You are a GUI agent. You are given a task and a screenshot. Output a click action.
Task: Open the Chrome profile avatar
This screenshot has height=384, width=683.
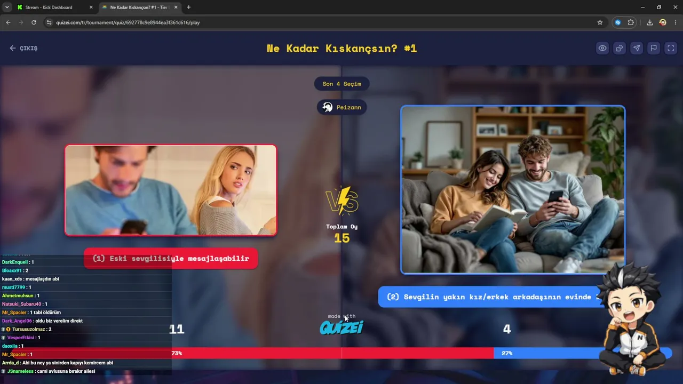point(663,22)
